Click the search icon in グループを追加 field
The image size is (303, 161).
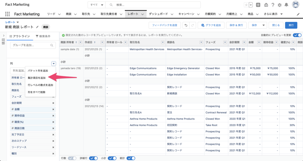coord(51,45)
